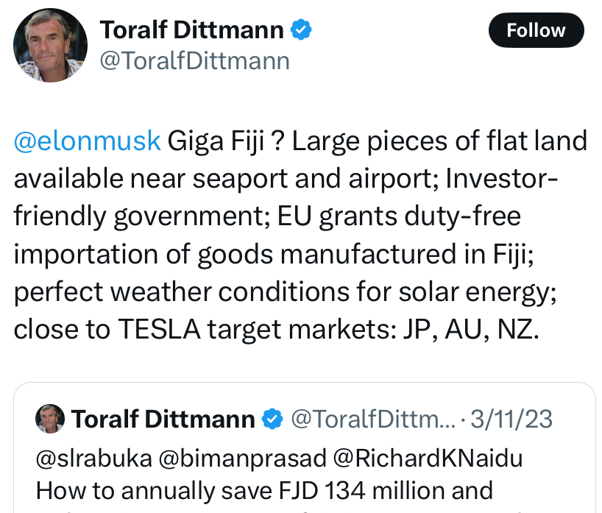Tap the @slrabuka mention in quoted tweet
The width and height of the screenshot is (602, 513).
pyautogui.click(x=91, y=457)
